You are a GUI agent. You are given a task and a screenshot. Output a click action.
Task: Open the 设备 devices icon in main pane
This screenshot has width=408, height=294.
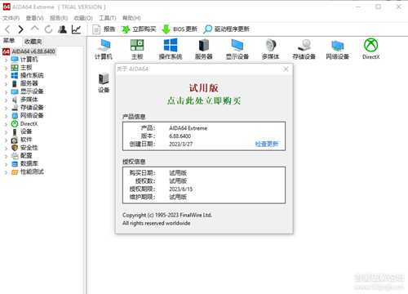pos(104,82)
